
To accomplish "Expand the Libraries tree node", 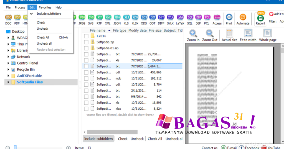I will point(8,50).
